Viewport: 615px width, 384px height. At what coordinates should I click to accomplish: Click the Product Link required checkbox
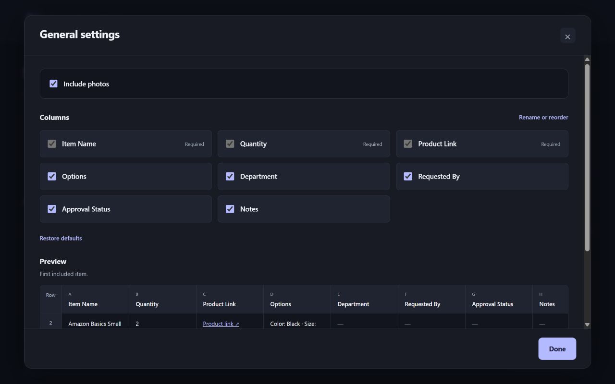pyautogui.click(x=408, y=144)
